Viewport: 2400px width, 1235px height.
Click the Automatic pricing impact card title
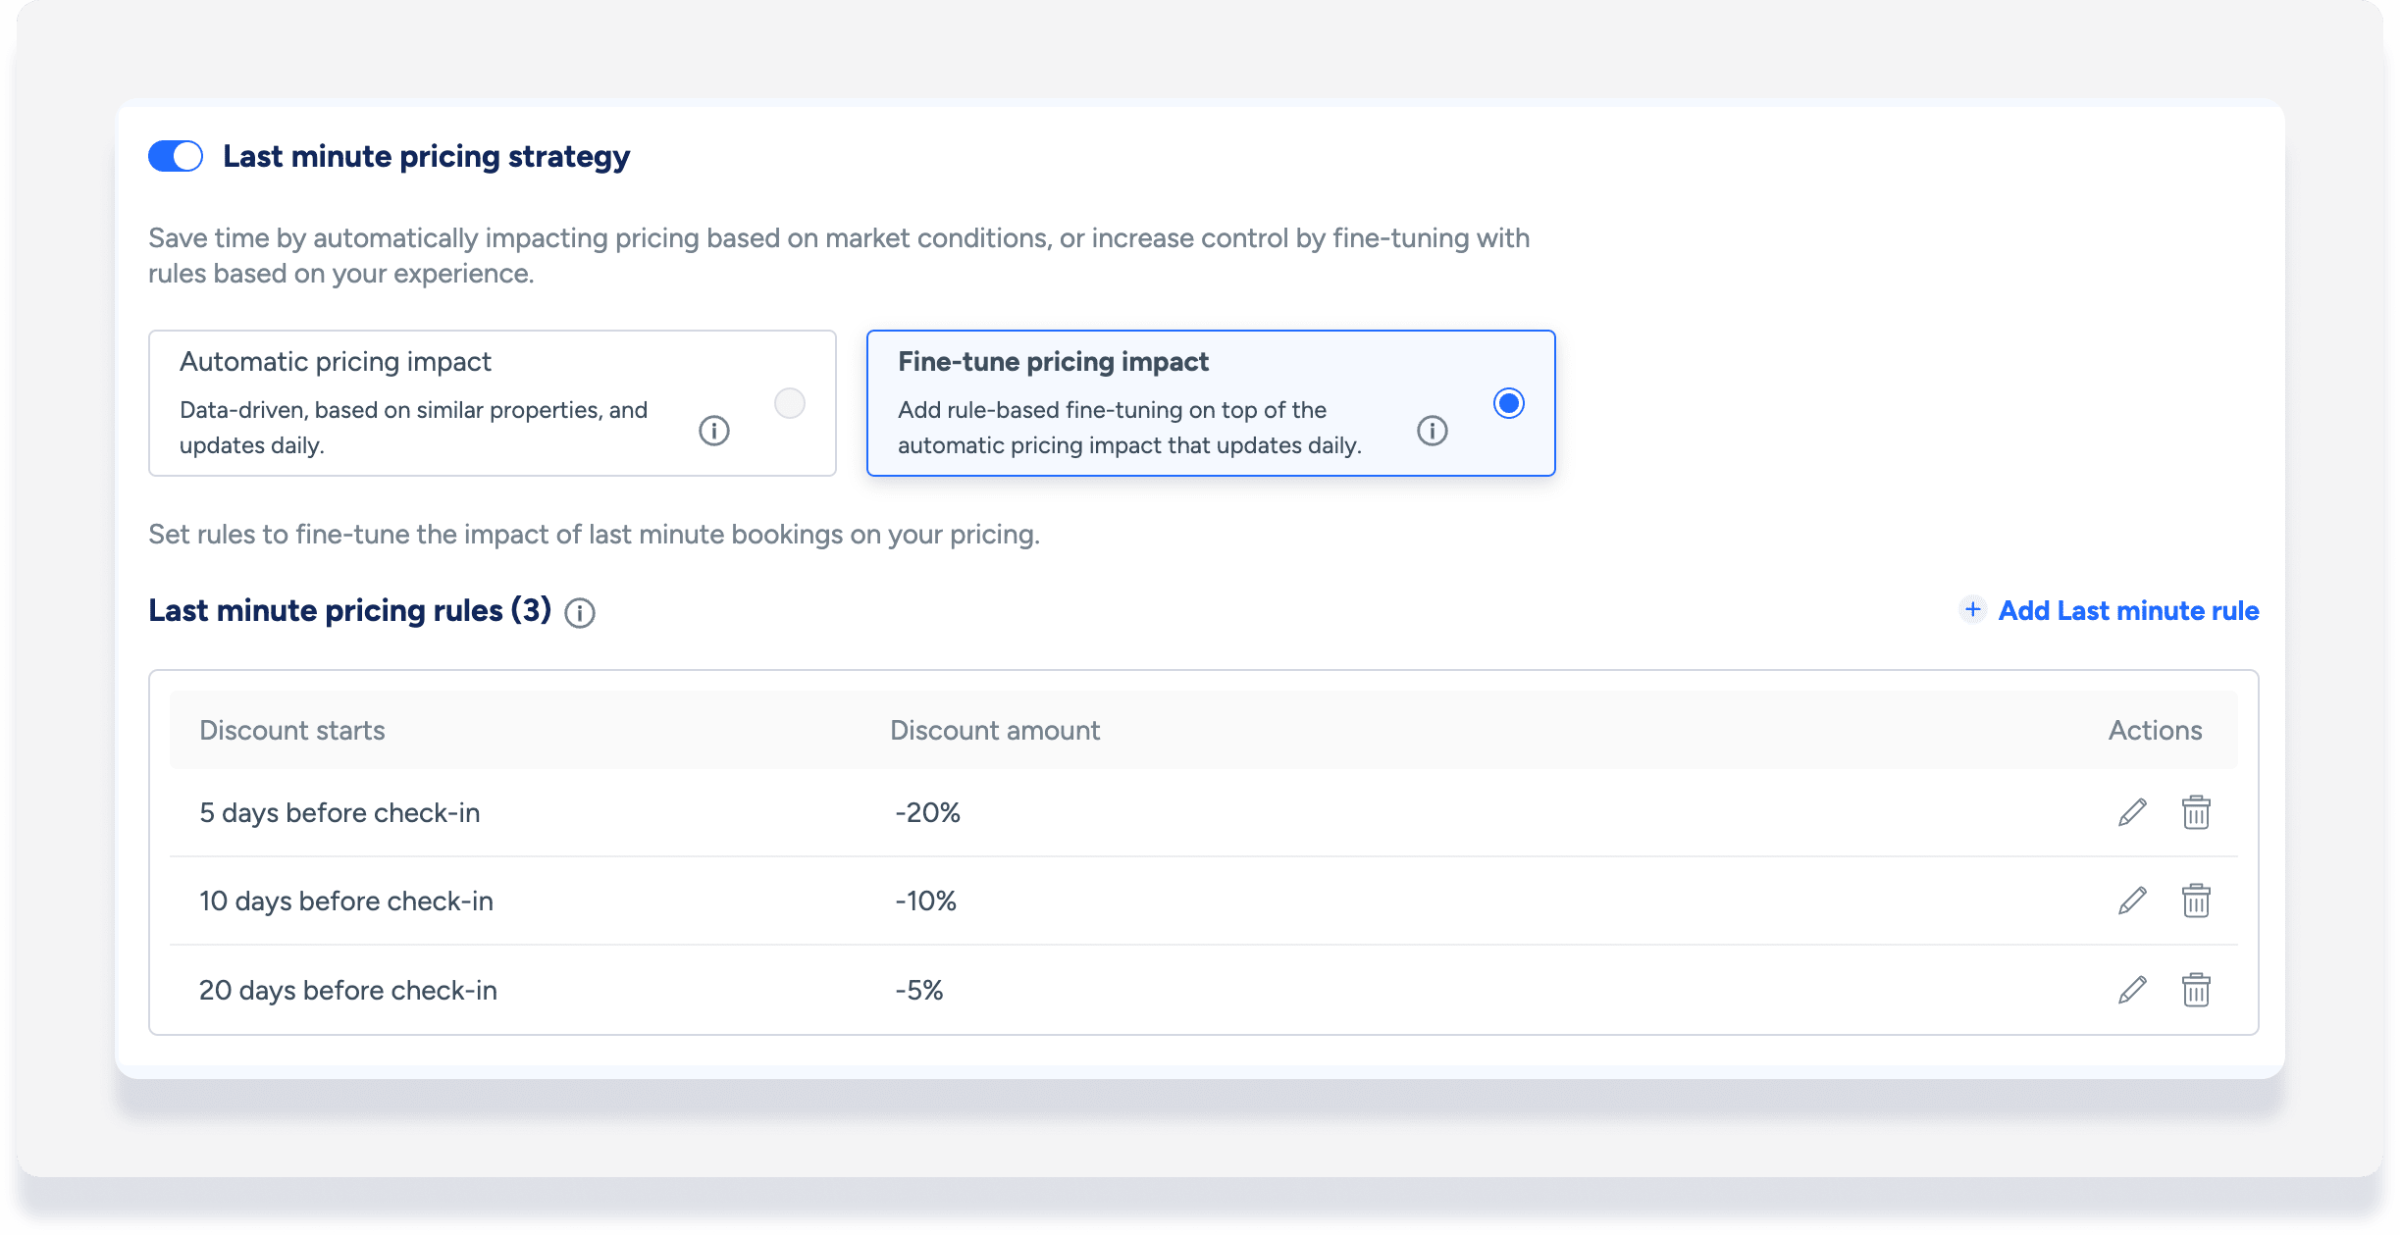click(x=335, y=362)
